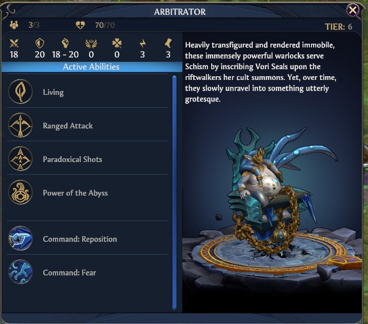Open the Power of the Abyss icon

tap(20, 192)
